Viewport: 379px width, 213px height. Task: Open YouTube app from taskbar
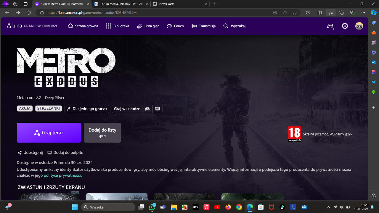pos(217,207)
